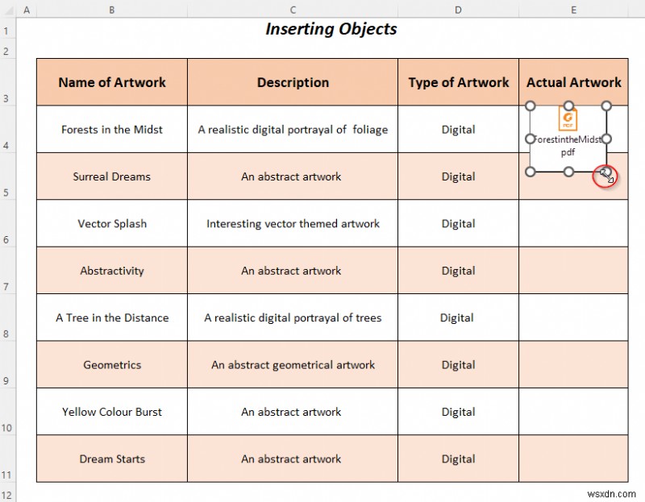This screenshot has height=502, width=645.
Task: Select 'A realistic digital portrayal of trees' cell
Action: click(x=293, y=317)
